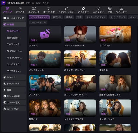Select the エピックモーフ category tab
This screenshot has width=138, height=133.
118,17
